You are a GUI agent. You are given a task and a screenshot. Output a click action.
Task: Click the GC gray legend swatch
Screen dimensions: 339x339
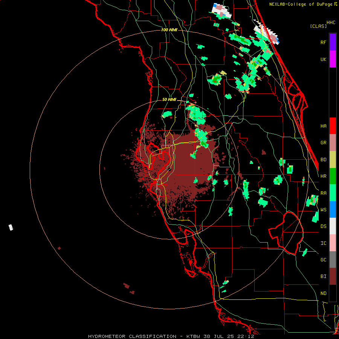(333, 260)
